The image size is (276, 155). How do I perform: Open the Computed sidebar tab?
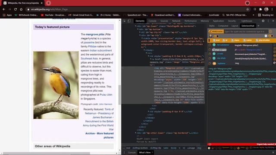(x=223, y=26)
